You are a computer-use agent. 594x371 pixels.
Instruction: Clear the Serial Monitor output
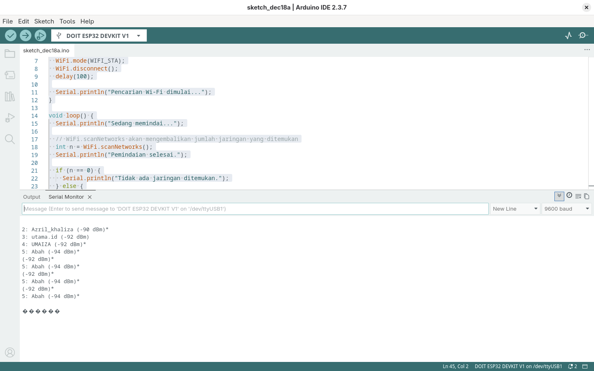click(x=578, y=196)
